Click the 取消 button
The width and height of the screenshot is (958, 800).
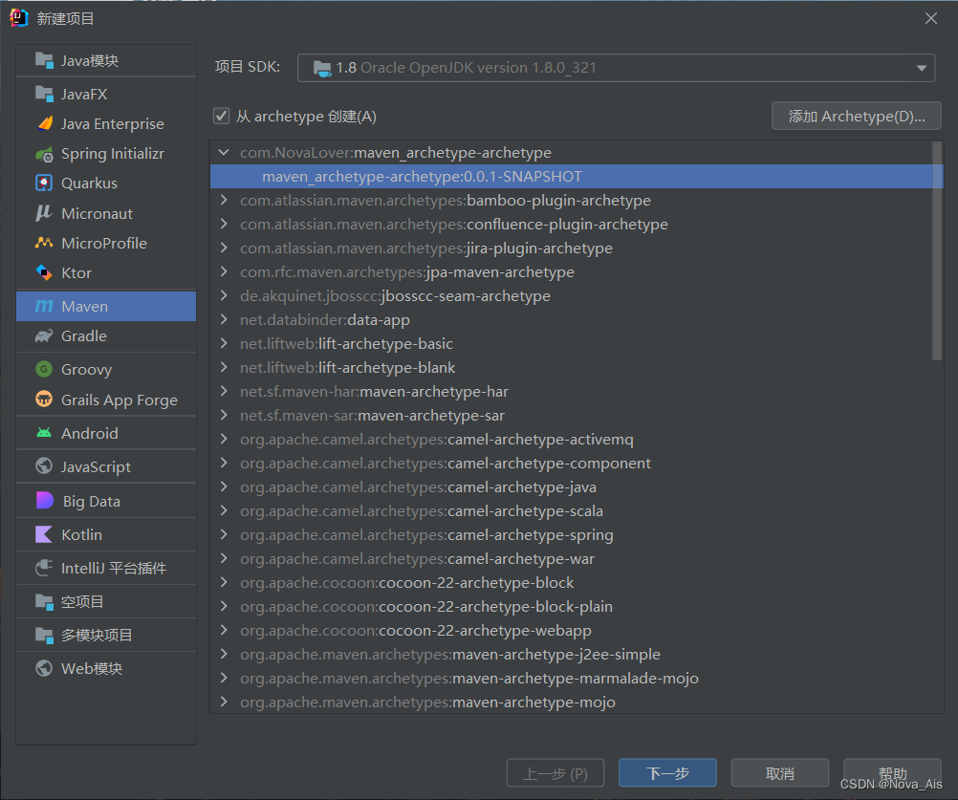point(779,773)
